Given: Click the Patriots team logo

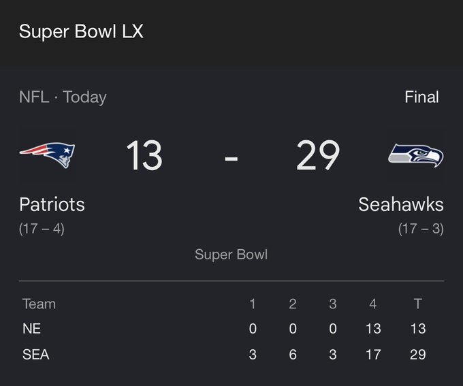Looking at the screenshot, I should 47,155.
